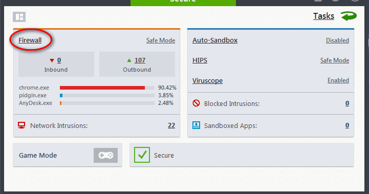Click the red Network Intrusions monitor icon
This screenshot has width=369, height=194.
(x=21, y=125)
